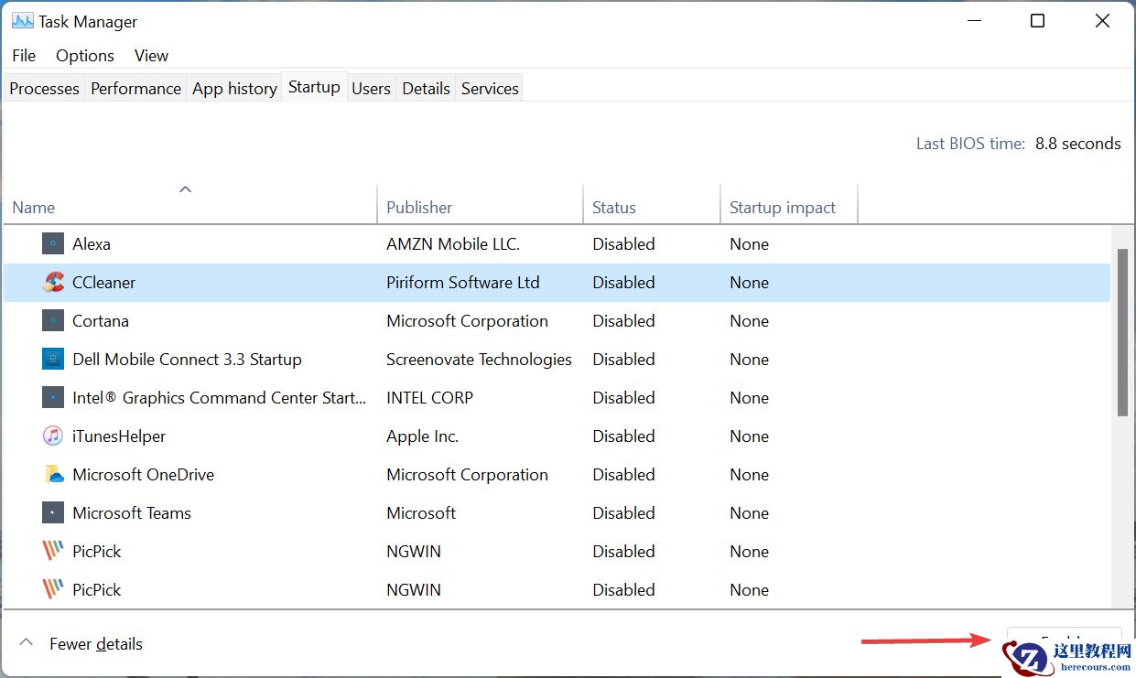Collapse view with Fewer details chevron

27,643
